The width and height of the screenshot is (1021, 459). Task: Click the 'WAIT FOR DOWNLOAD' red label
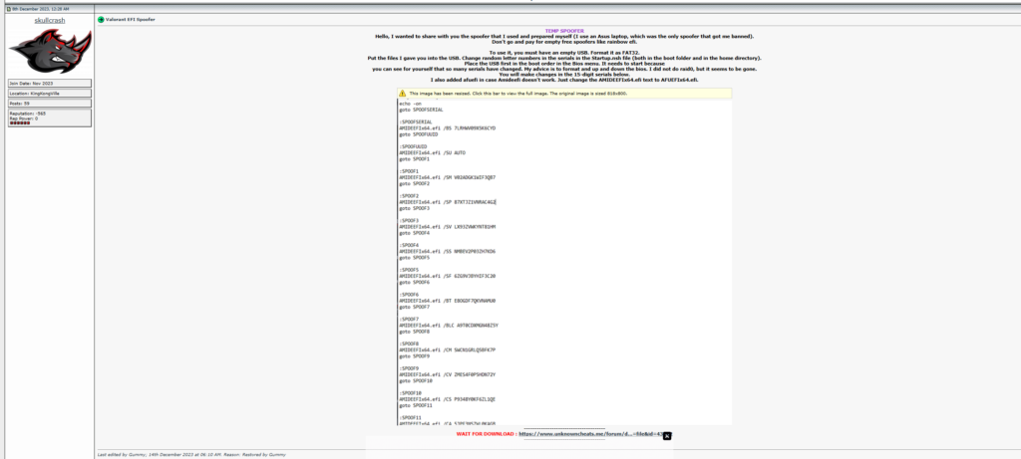485,434
